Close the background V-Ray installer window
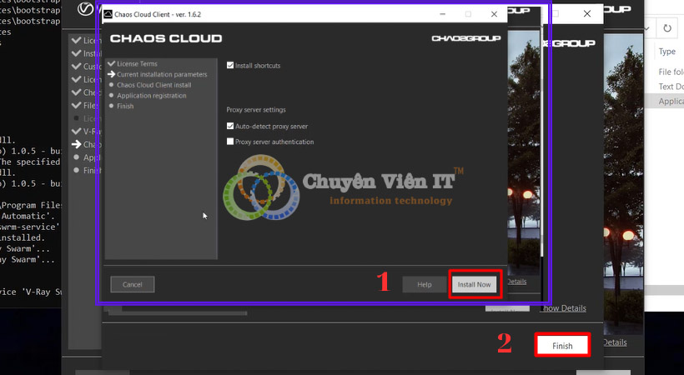The image size is (684, 375). pos(587,14)
